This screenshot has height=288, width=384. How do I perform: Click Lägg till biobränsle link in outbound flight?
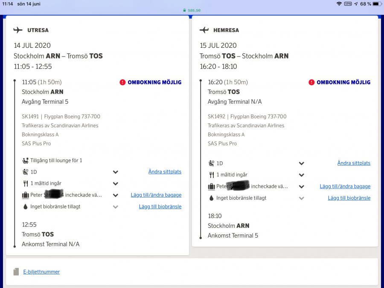pos(160,207)
